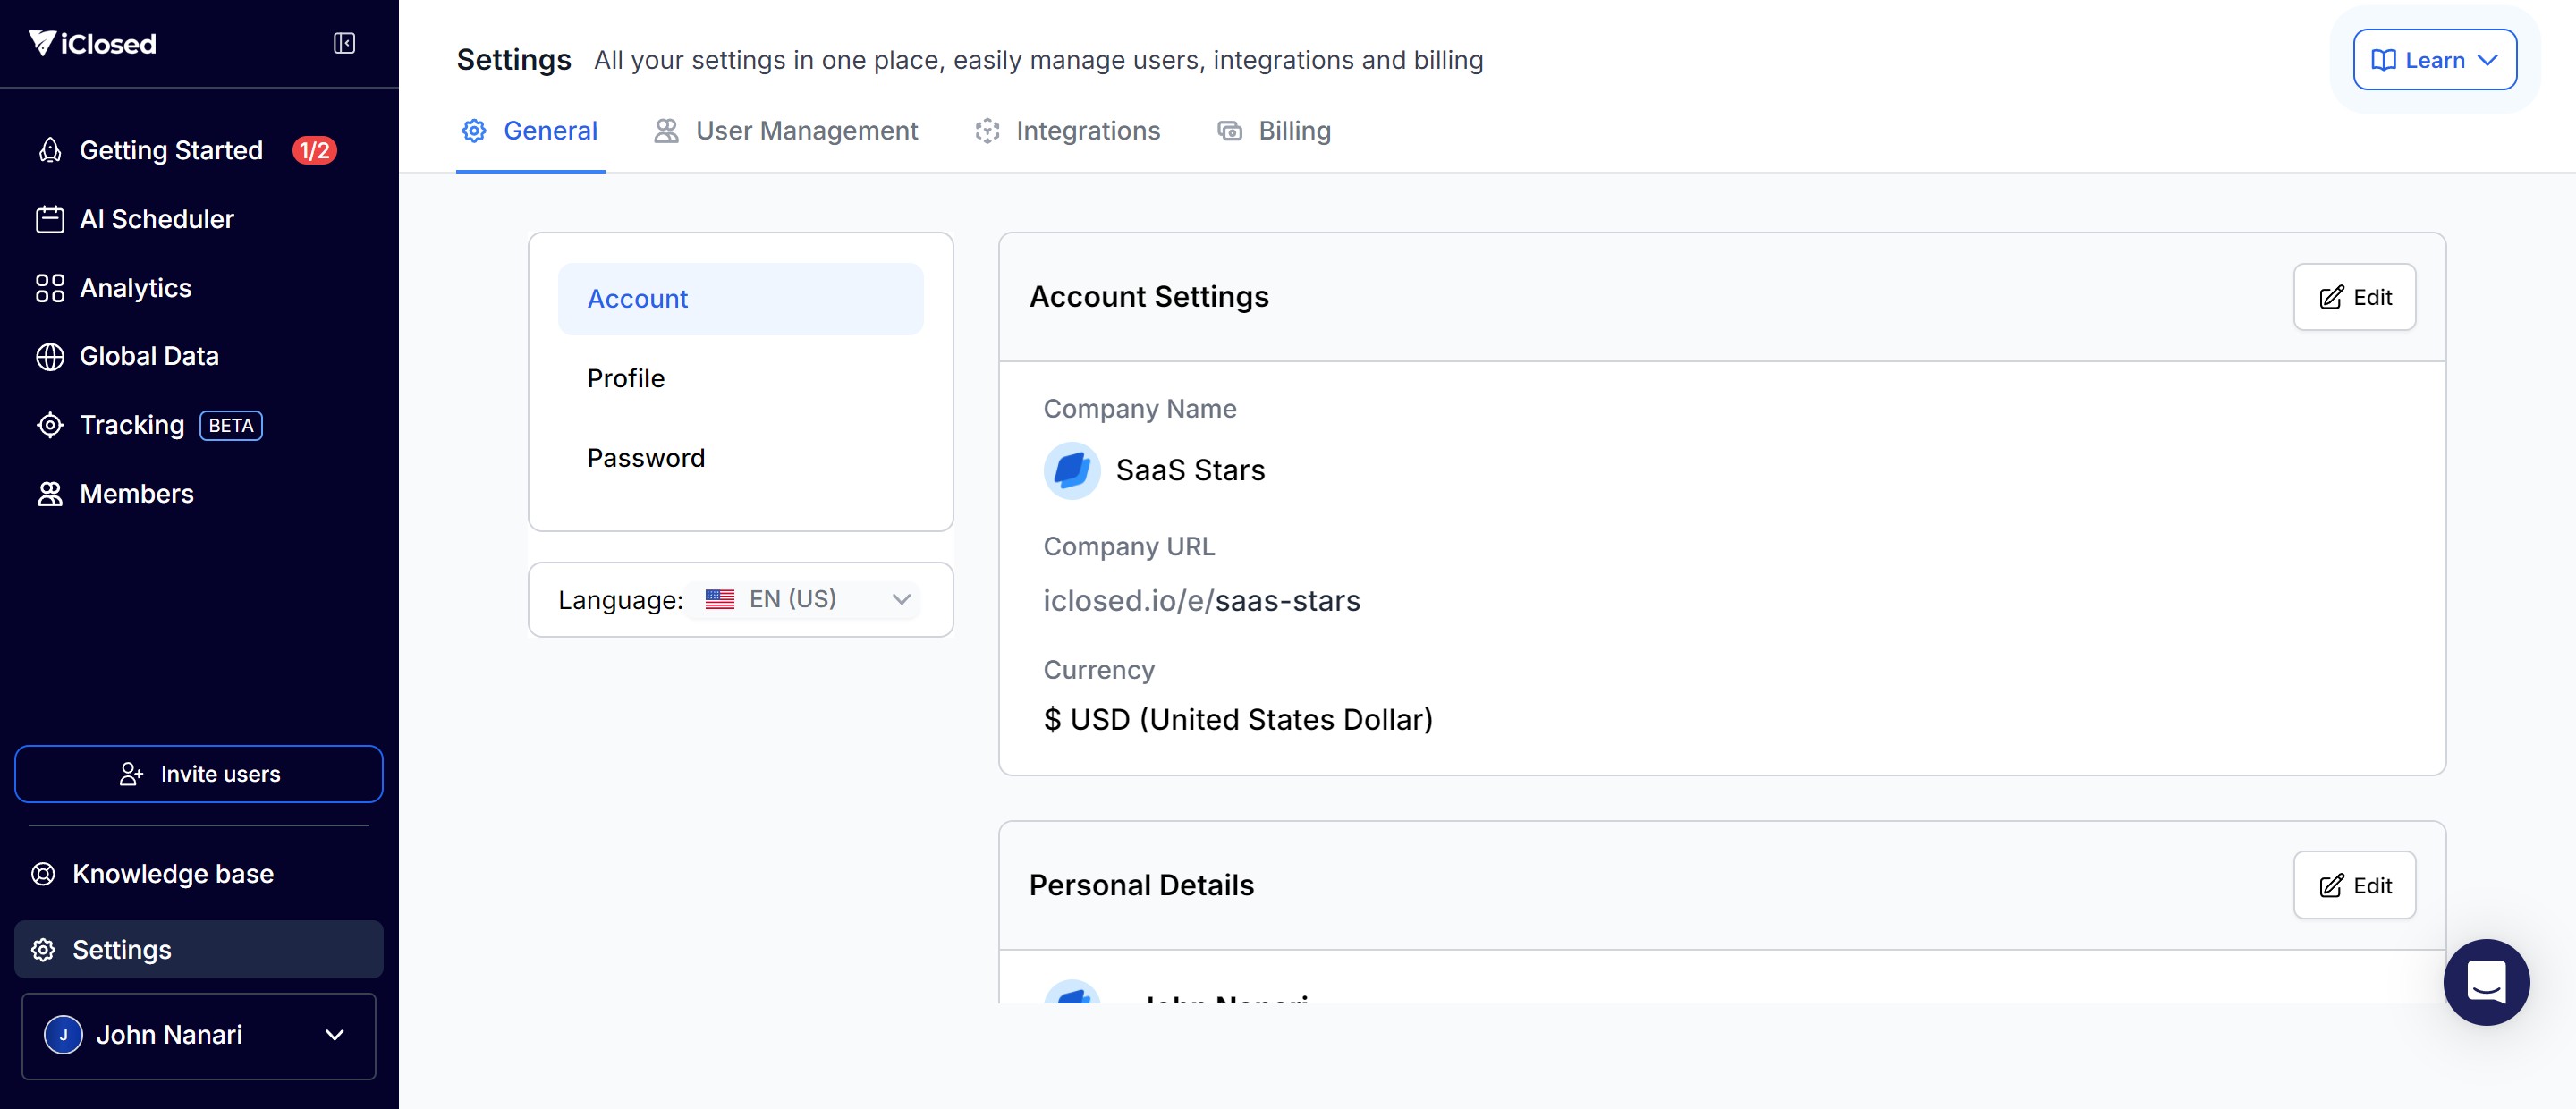Click the Invite users button

[x=198, y=774]
